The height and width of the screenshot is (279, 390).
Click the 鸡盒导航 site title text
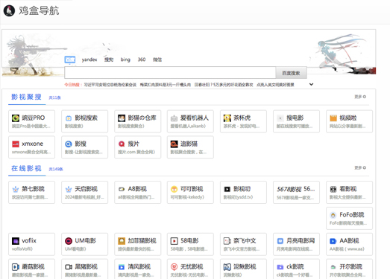click(x=39, y=10)
